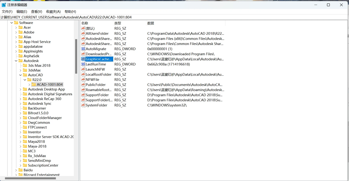
Task: Select the CloudFolderManager key
Action: point(45,118)
